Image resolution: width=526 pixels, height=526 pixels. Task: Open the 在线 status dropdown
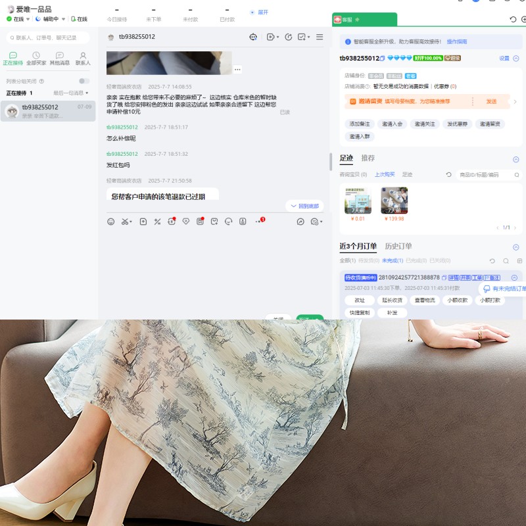click(28, 19)
